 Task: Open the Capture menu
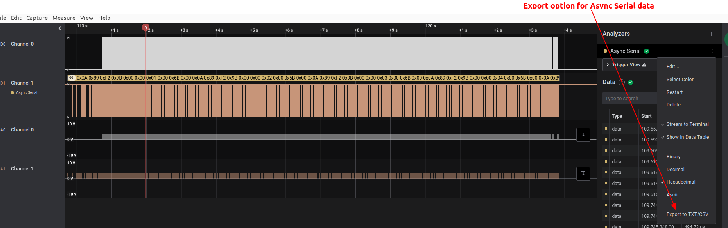click(37, 18)
